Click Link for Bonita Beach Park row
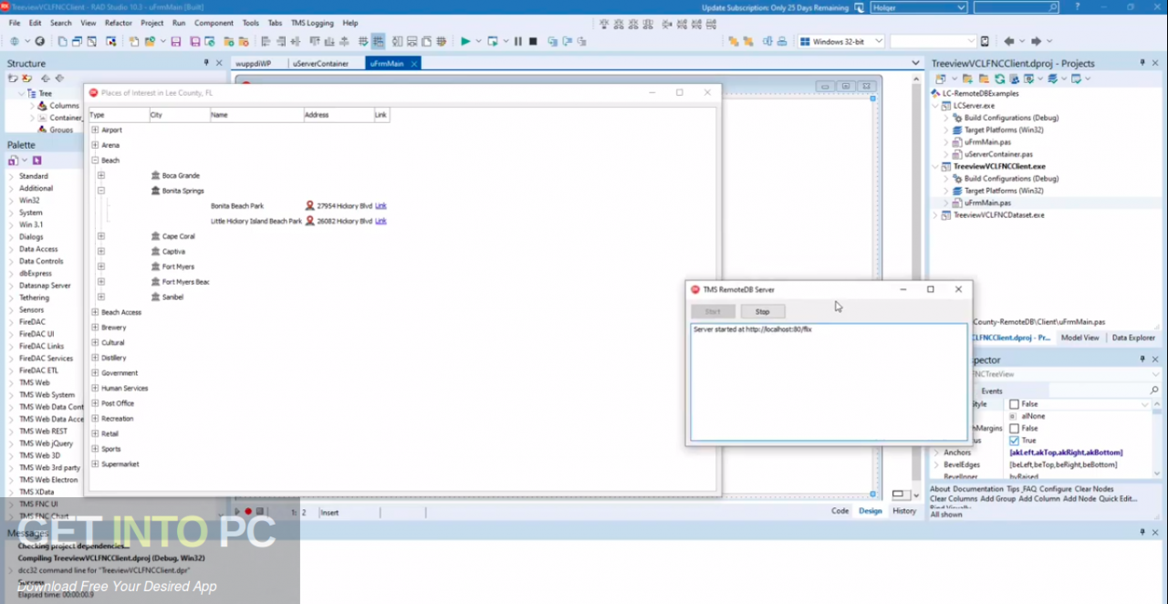 [x=381, y=206]
